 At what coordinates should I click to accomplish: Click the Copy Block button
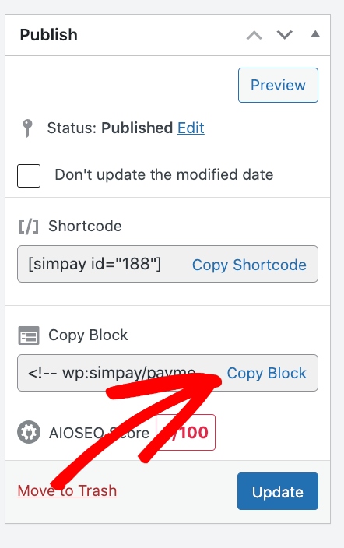(x=266, y=374)
